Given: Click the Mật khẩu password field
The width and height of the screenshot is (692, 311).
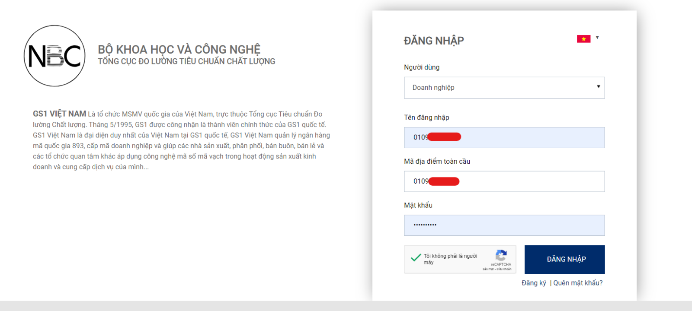Looking at the screenshot, I should point(504,225).
